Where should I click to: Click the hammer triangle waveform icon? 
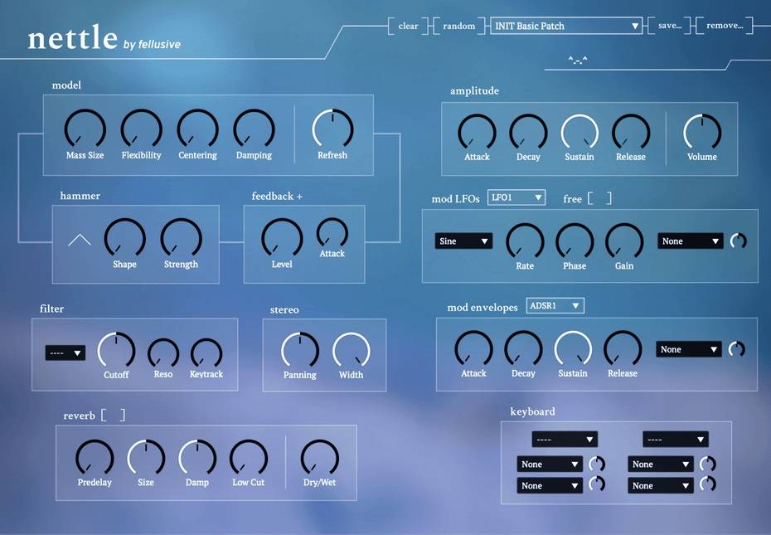[80, 240]
